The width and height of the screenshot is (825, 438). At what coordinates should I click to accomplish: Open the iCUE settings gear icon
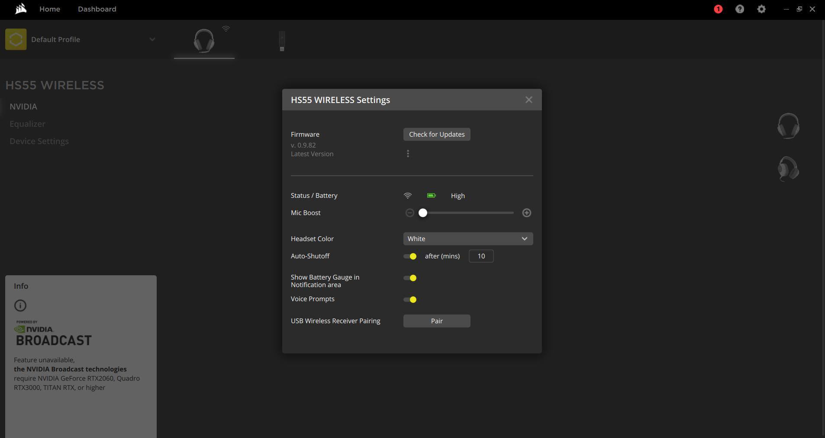[761, 9]
